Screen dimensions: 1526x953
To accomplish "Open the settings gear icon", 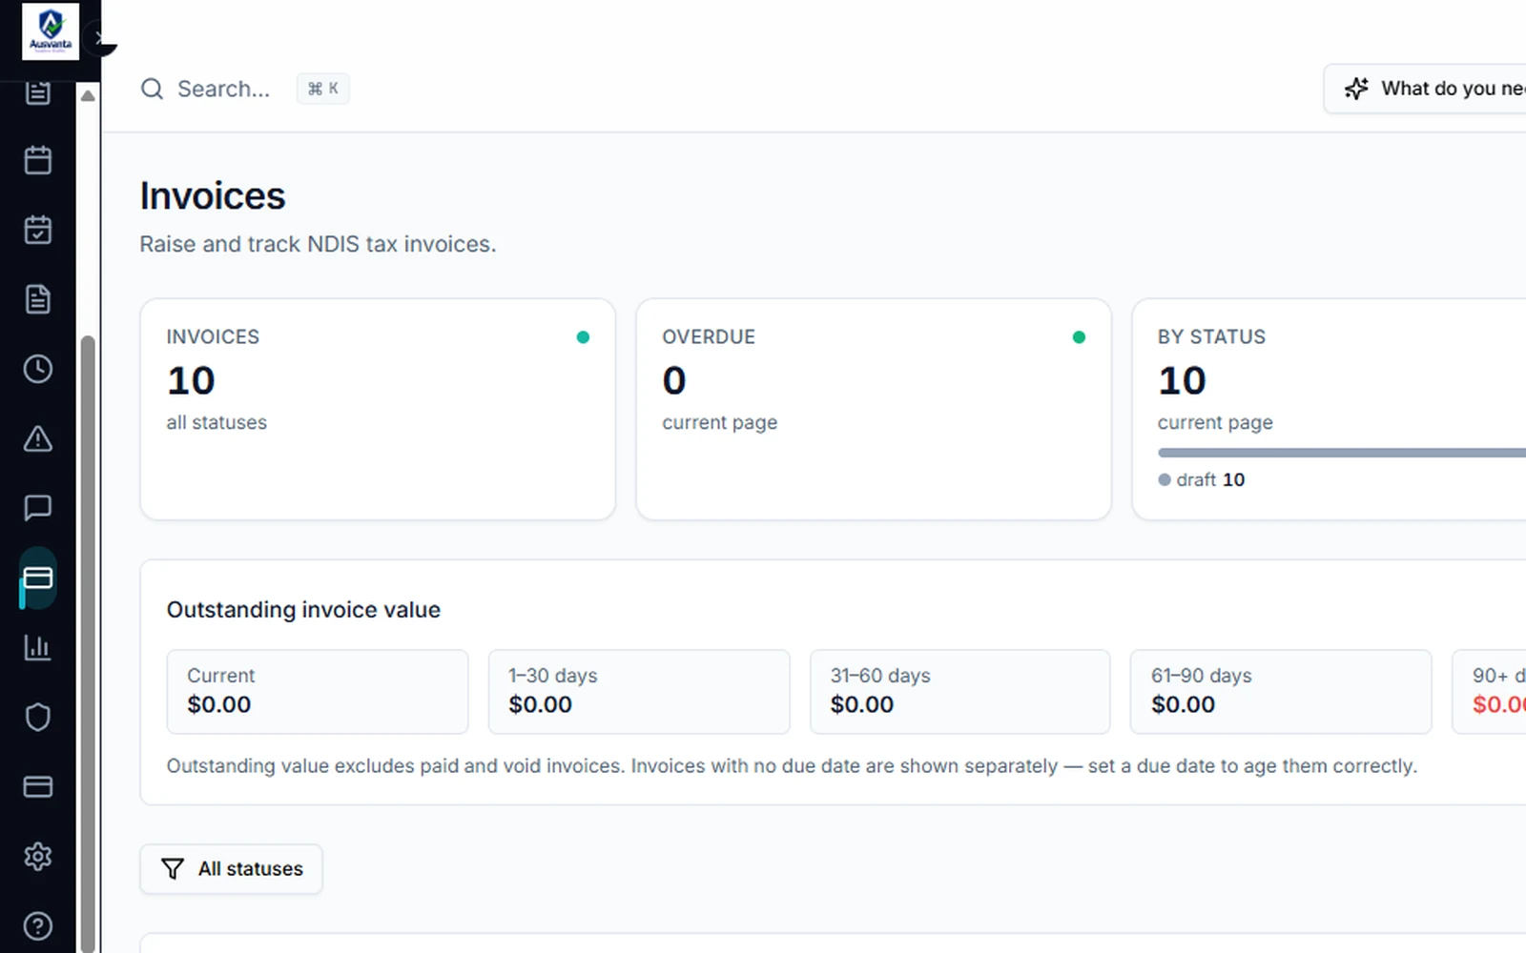I will [x=38, y=856].
